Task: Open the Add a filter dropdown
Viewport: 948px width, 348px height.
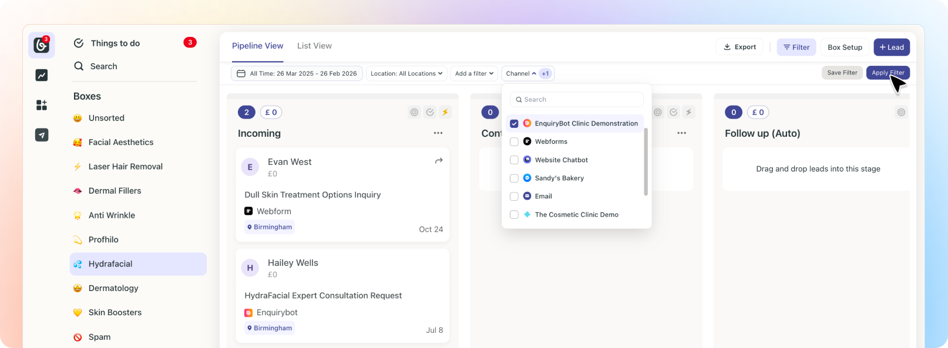Action: click(x=474, y=73)
